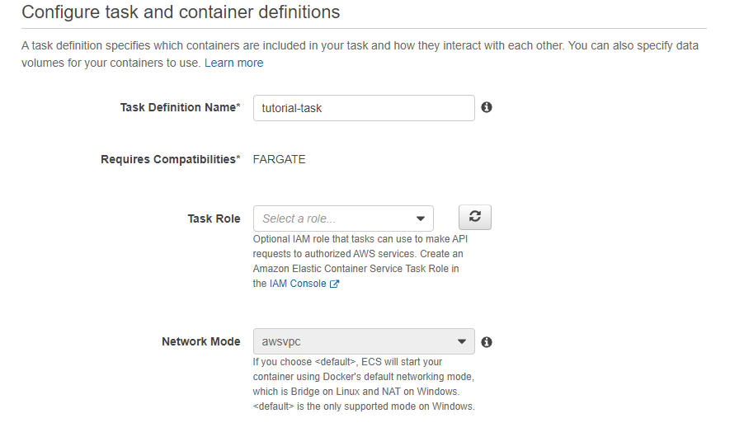744x437 pixels.
Task: Click info icon beside Task Definition Name field
Action: click(487, 107)
